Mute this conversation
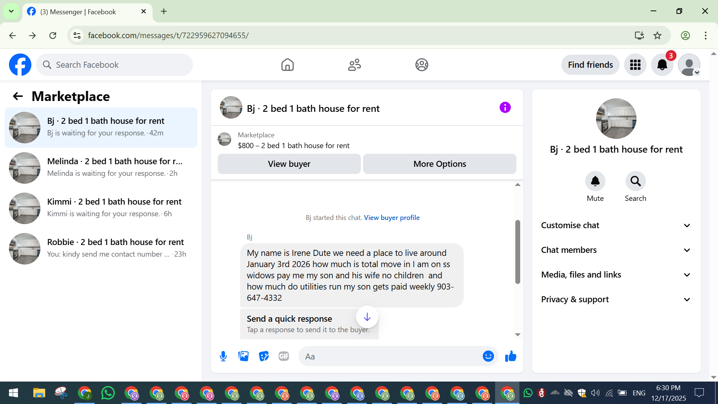The width and height of the screenshot is (718, 404). 595,181
